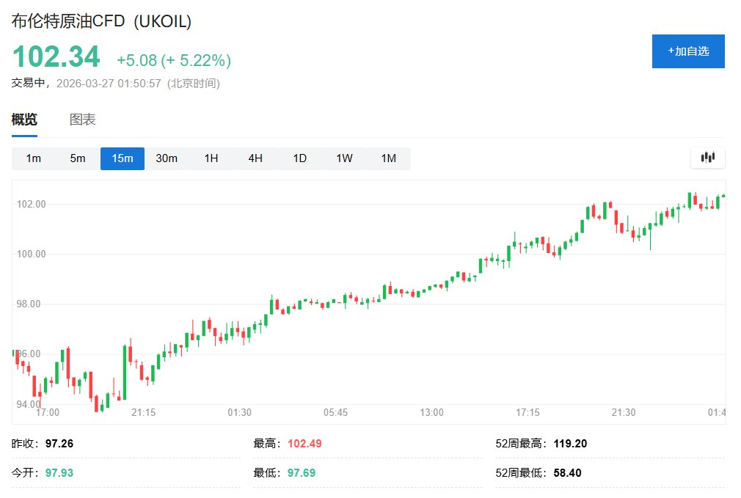Switch to the 概览 tab
The image size is (741, 498).
coord(24,120)
